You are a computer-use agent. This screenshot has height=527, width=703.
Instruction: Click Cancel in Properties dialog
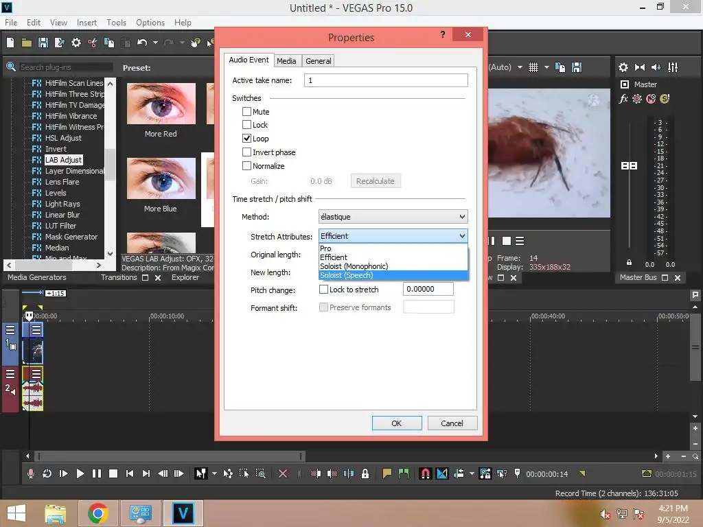pos(452,423)
